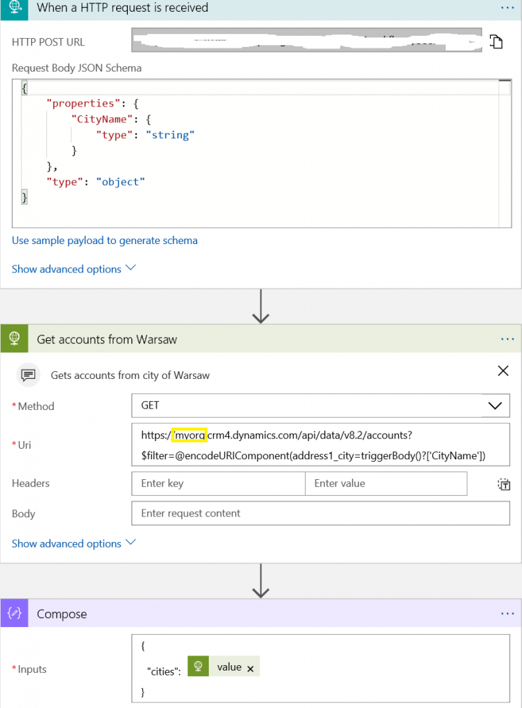Copy the HTTP POST URL

pyautogui.click(x=496, y=41)
